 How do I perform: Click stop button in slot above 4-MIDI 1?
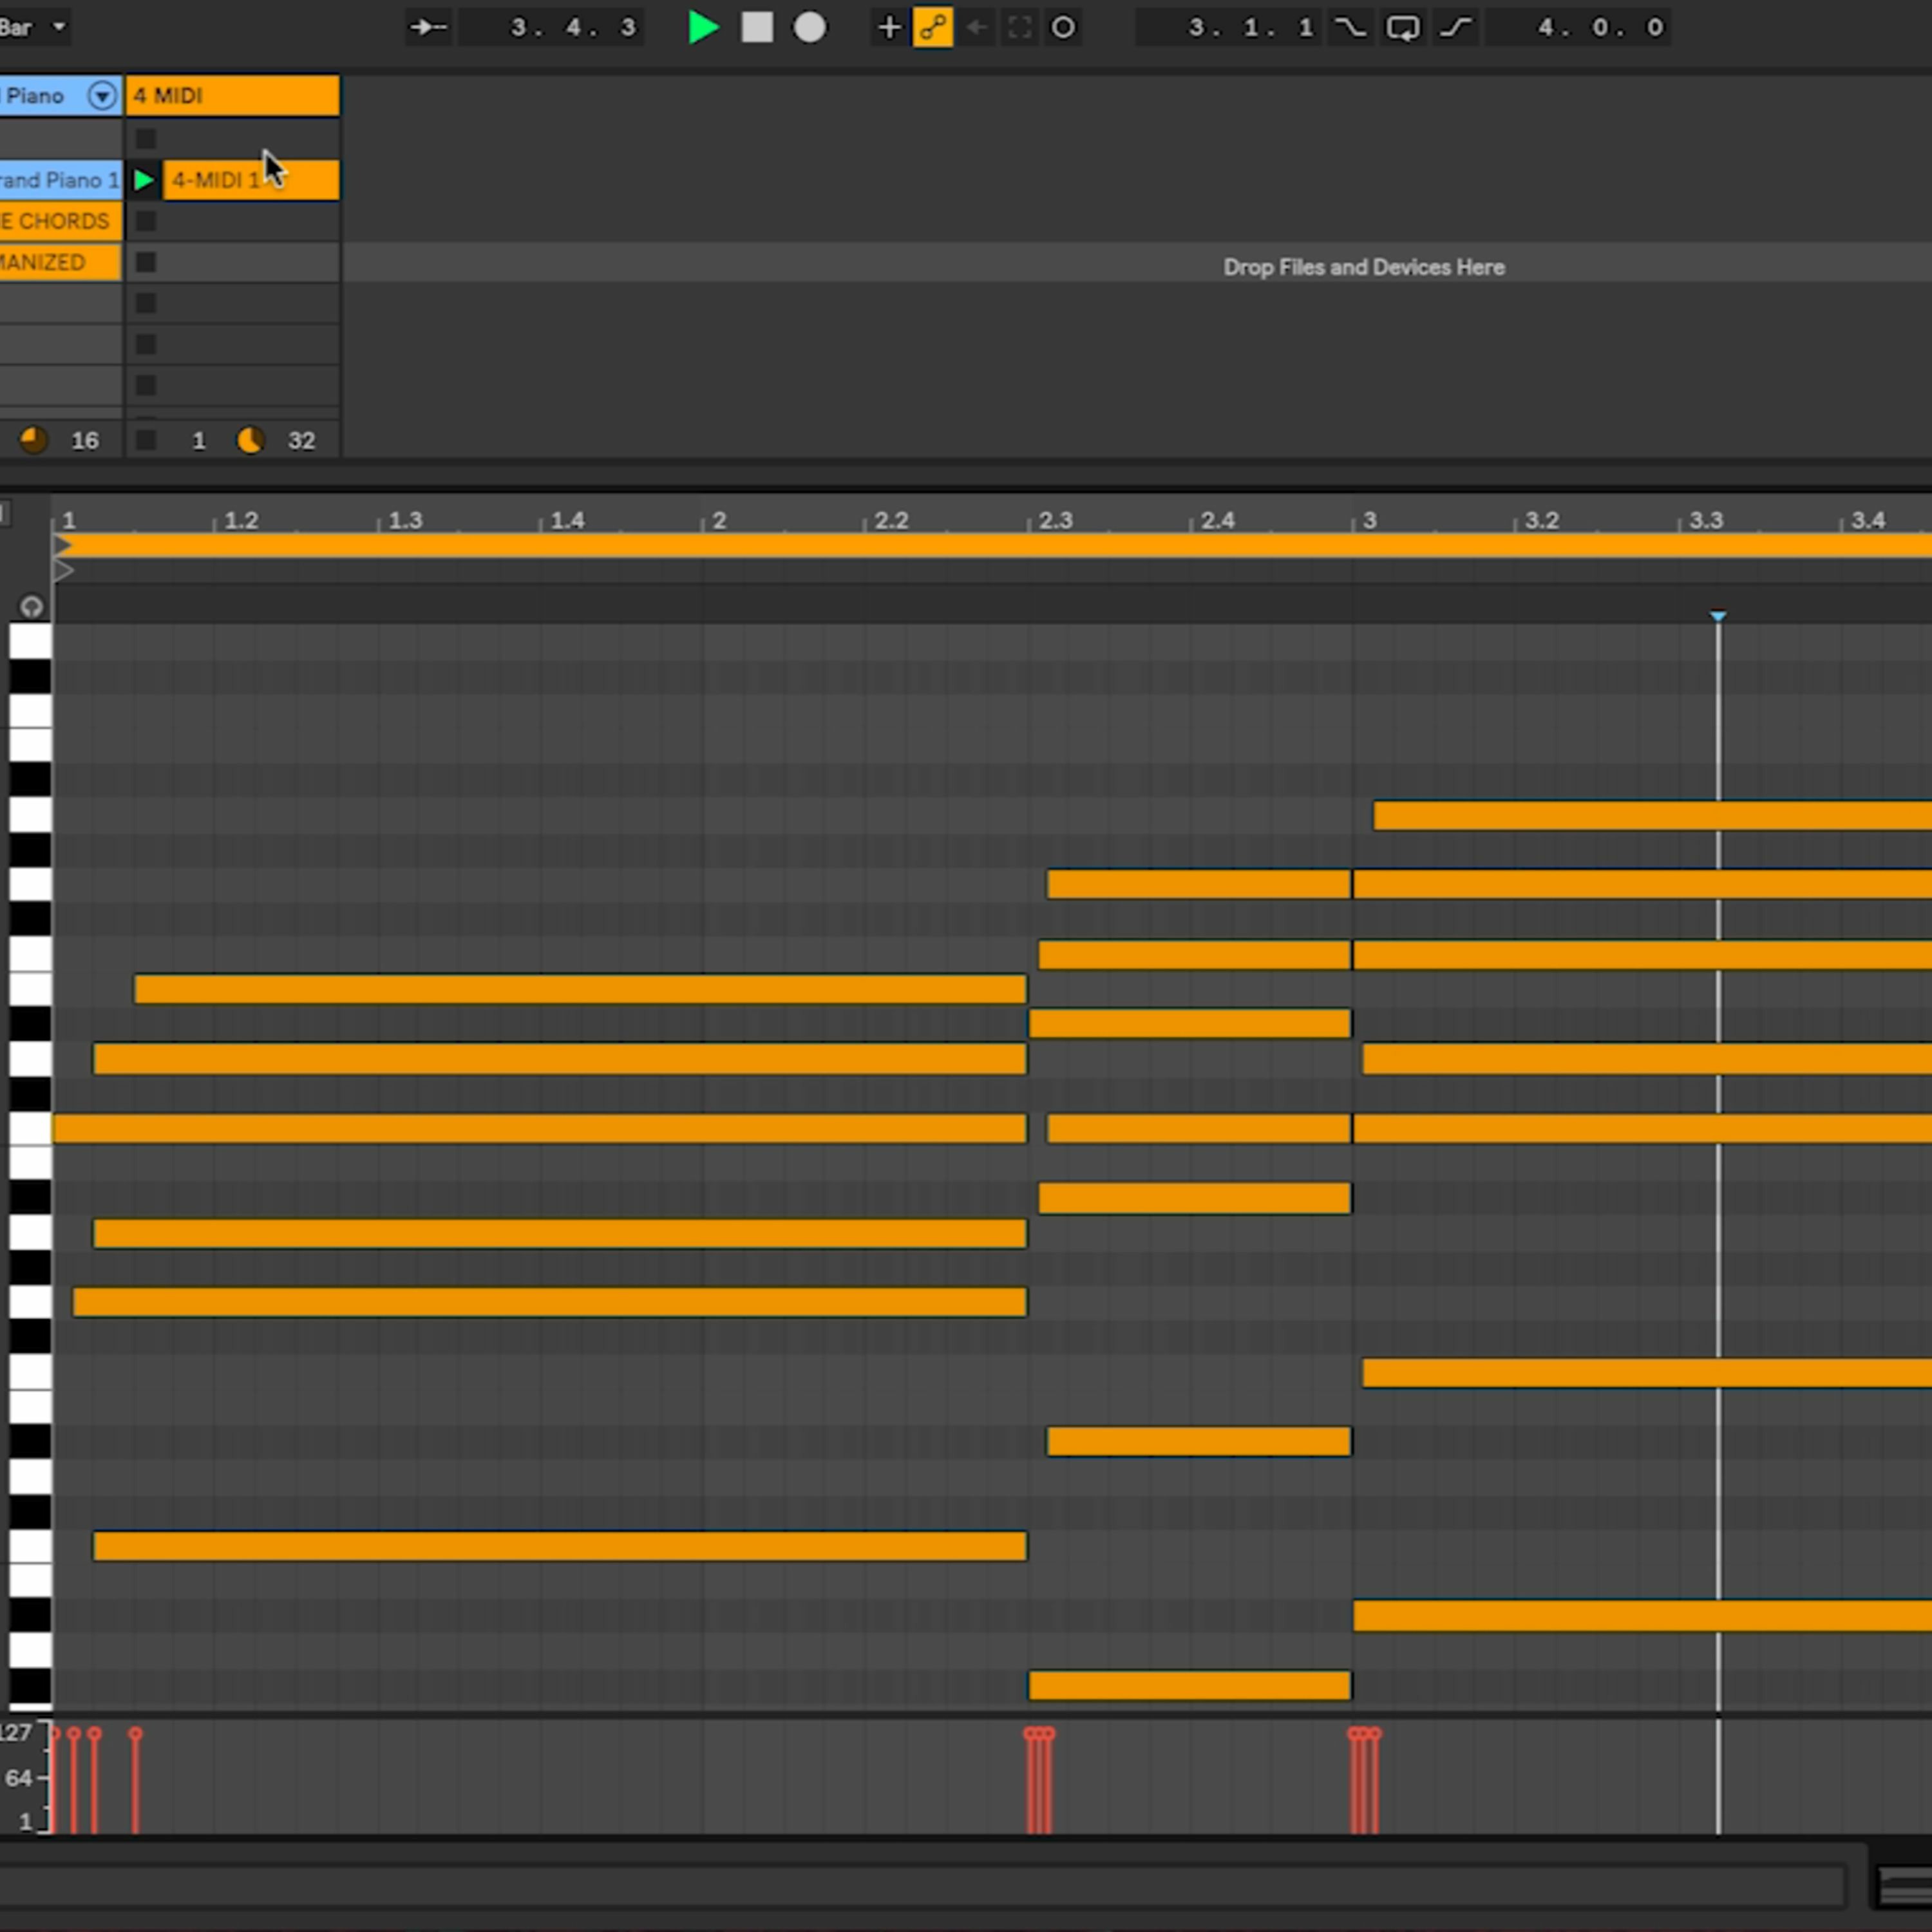tap(146, 139)
